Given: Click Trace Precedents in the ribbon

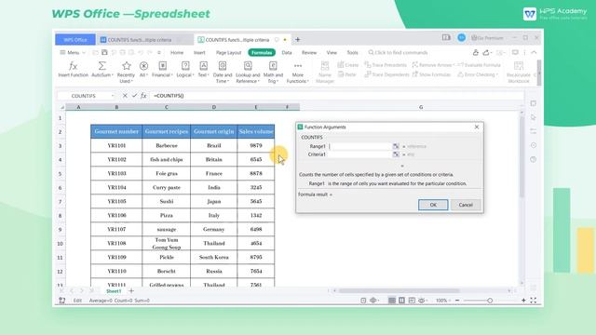Looking at the screenshot, I should tap(386, 65).
